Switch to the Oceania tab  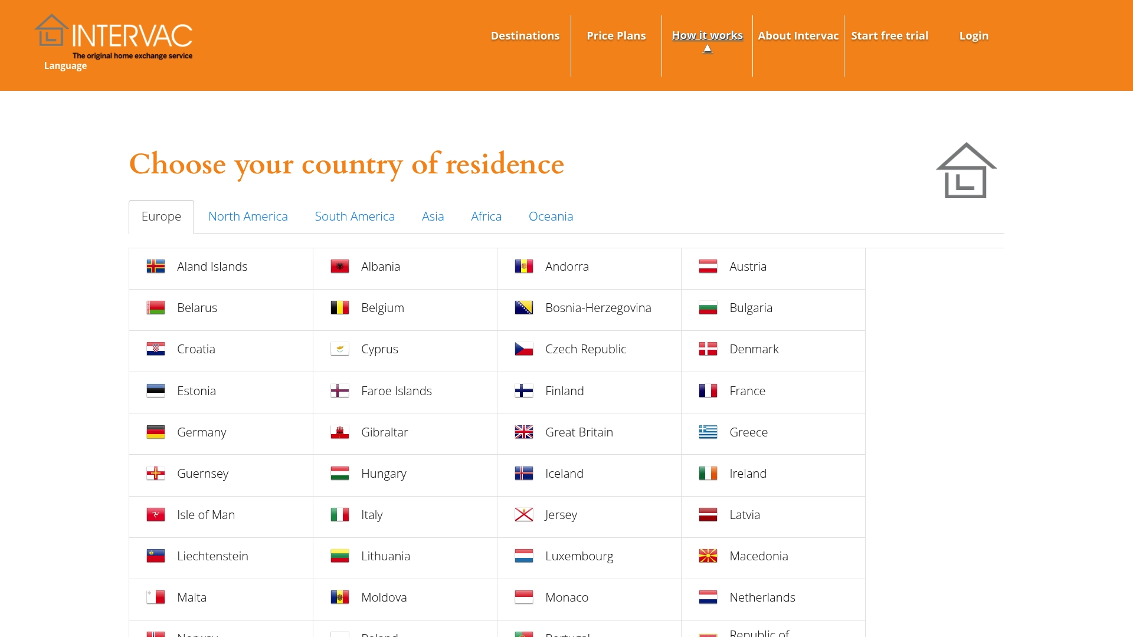pyautogui.click(x=551, y=216)
